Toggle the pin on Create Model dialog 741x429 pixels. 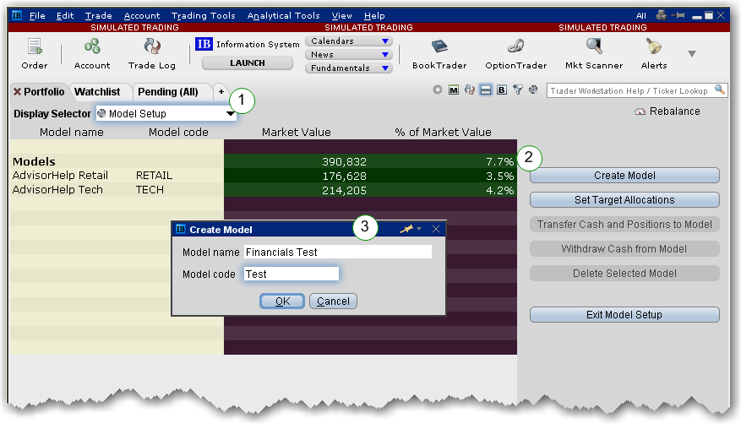coord(406,230)
